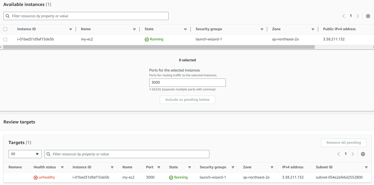374x185 pixels.
Task: Click the search icon in Targets filter
Action: tap(48, 154)
